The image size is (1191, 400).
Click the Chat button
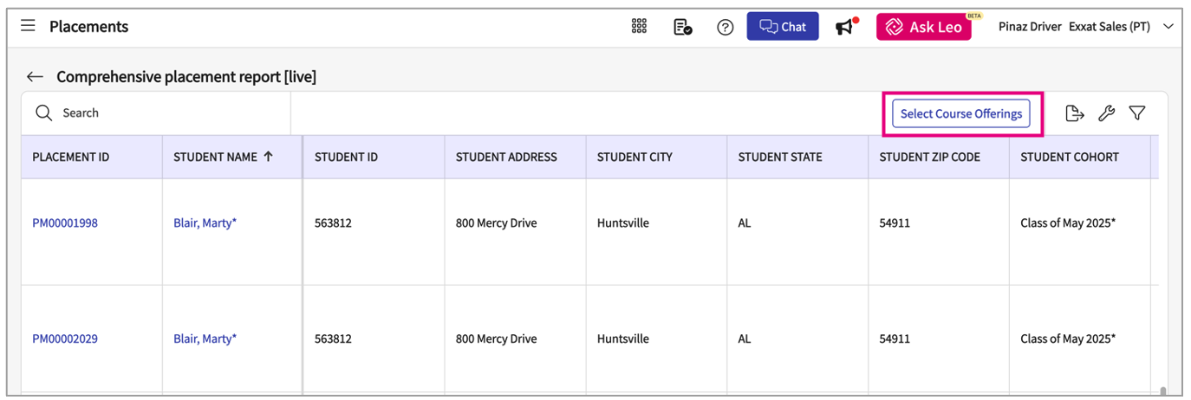782,27
